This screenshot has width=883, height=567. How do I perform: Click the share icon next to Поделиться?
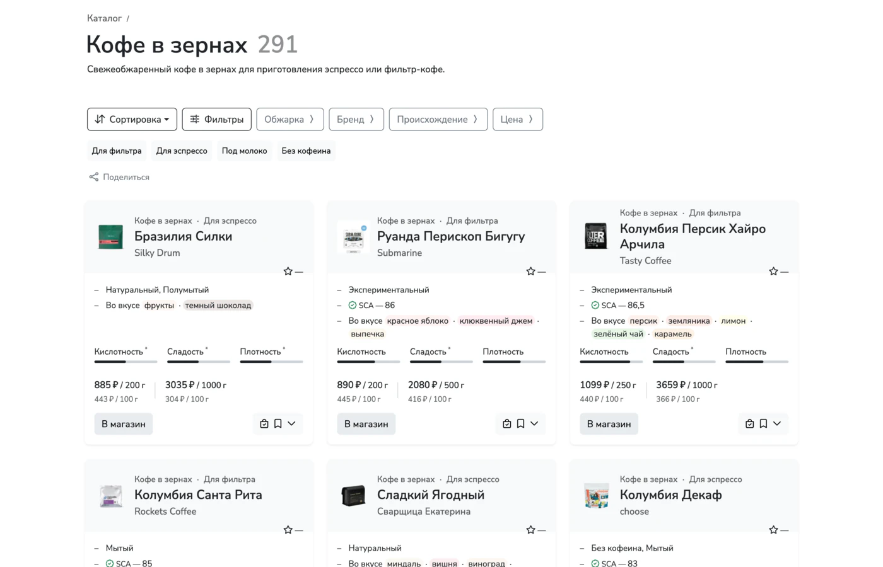pyautogui.click(x=93, y=177)
